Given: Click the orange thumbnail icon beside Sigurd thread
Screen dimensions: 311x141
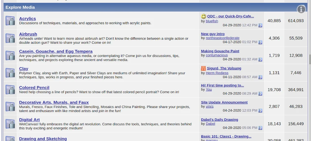Looking at the screenshot, I should pos(204,68).
